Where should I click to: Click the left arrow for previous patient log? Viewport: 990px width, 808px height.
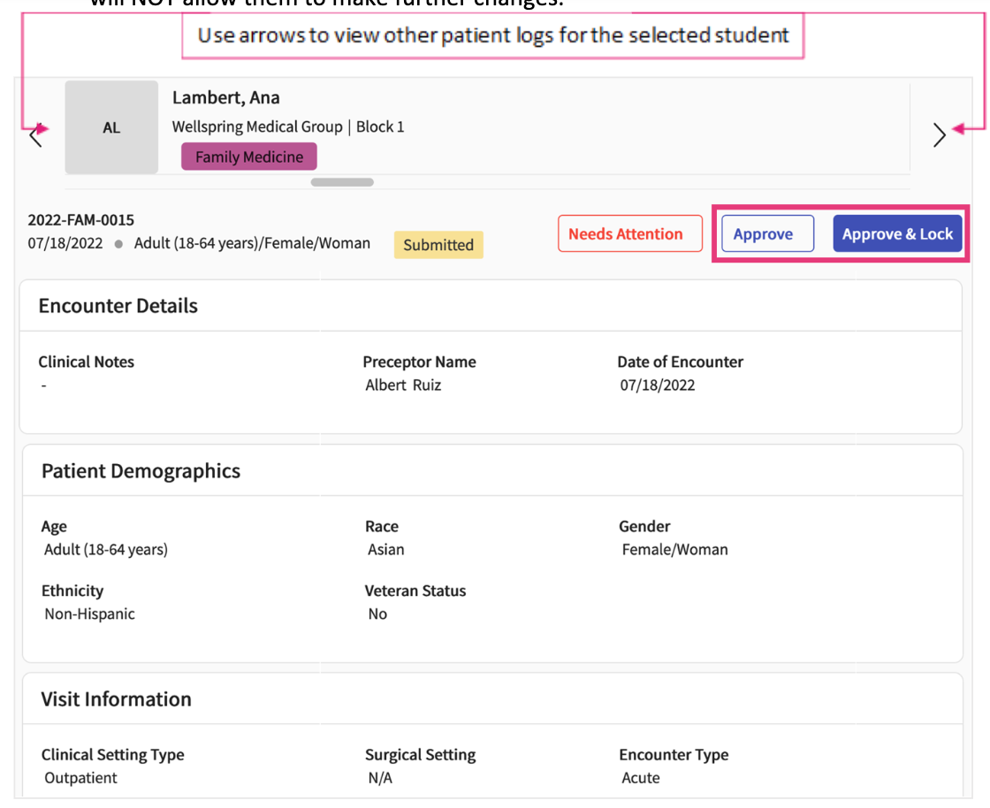(x=35, y=135)
